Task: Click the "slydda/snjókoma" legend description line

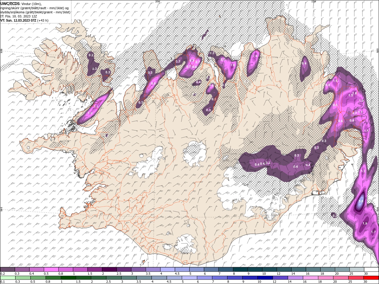Action: [35, 12]
